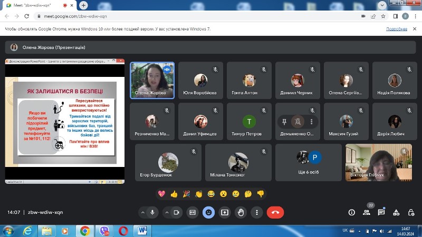The image size is (422, 237).
Task: Select Юля Воробйова participant tile
Action: coord(200,81)
